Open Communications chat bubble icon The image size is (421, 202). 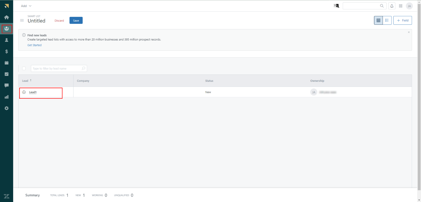[x=6, y=86]
